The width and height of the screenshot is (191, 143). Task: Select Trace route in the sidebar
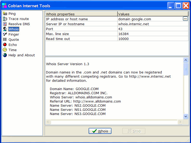(19, 19)
